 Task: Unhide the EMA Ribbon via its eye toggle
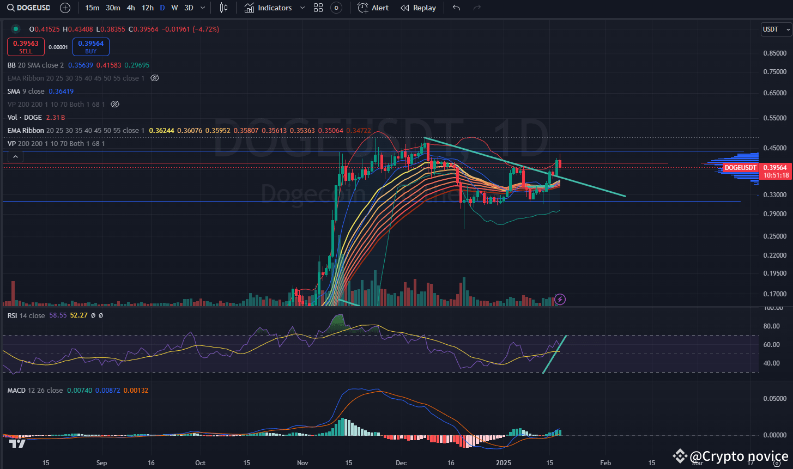point(154,78)
